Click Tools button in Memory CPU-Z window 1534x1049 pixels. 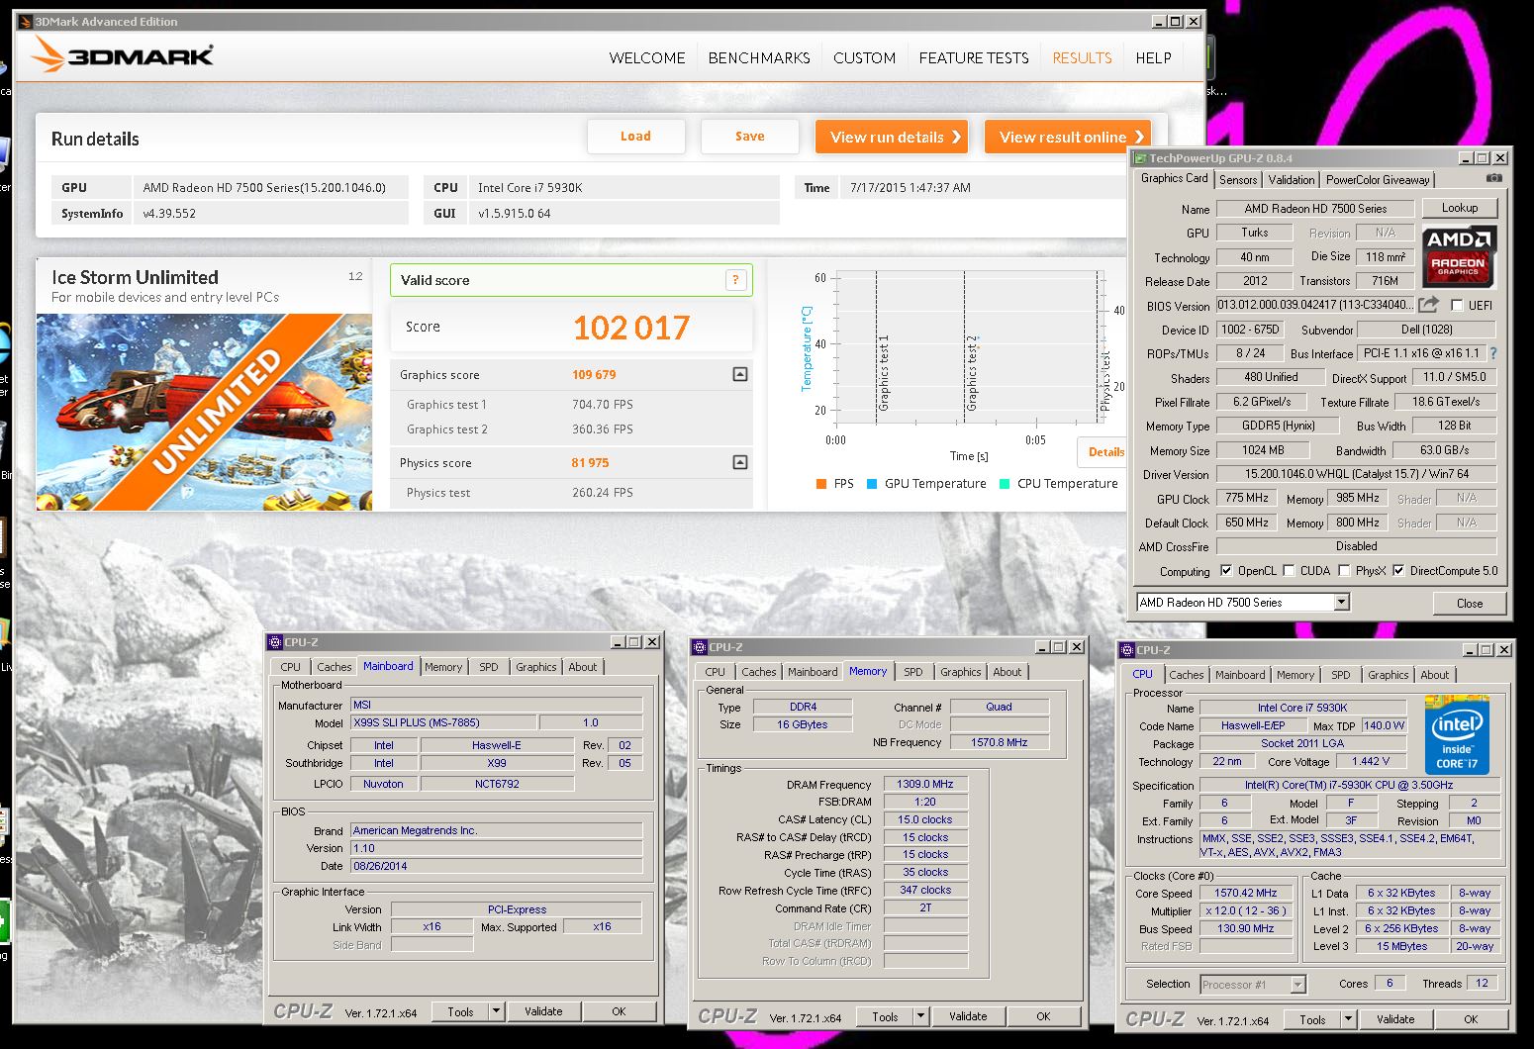tap(885, 1016)
